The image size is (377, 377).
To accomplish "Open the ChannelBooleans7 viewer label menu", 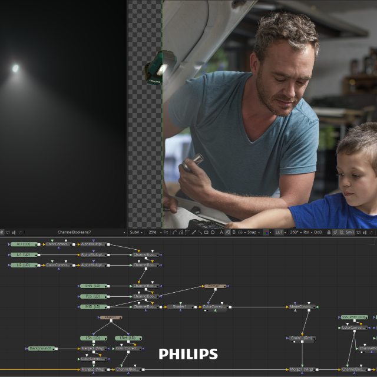I will [x=74, y=232].
